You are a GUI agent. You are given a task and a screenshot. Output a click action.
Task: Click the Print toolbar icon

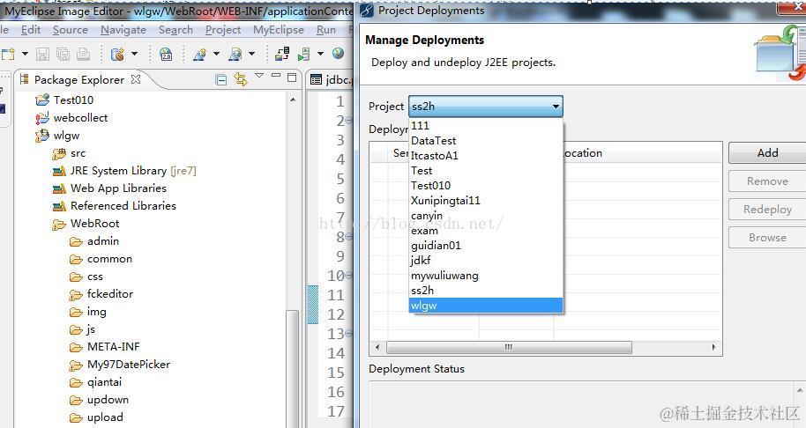coord(83,54)
